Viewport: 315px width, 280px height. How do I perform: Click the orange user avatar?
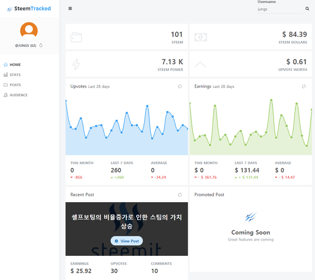pos(29,31)
